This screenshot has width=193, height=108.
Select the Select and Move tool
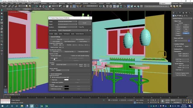point(40,6)
